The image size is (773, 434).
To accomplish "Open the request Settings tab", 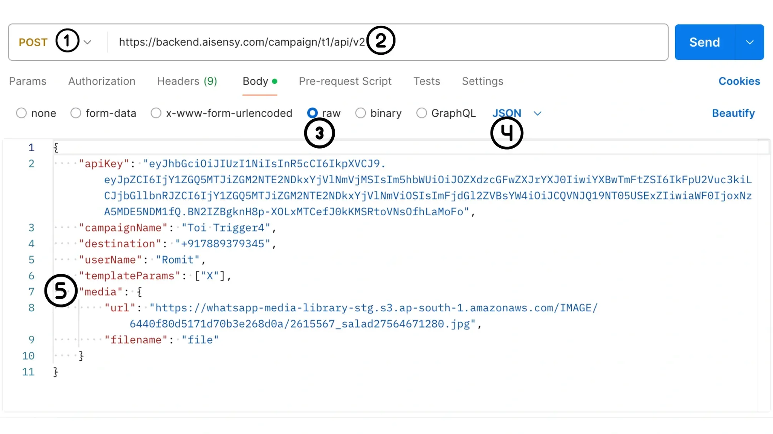I will click(482, 81).
